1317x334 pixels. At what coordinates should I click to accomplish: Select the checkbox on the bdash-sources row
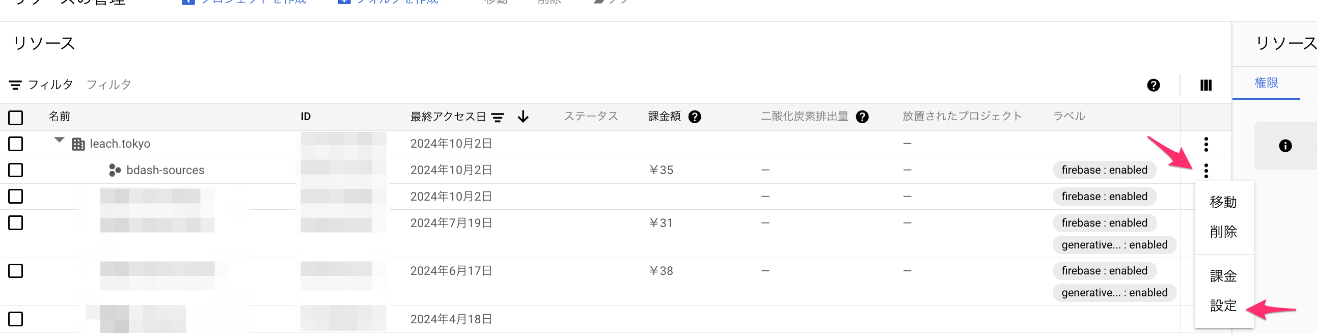point(16,171)
